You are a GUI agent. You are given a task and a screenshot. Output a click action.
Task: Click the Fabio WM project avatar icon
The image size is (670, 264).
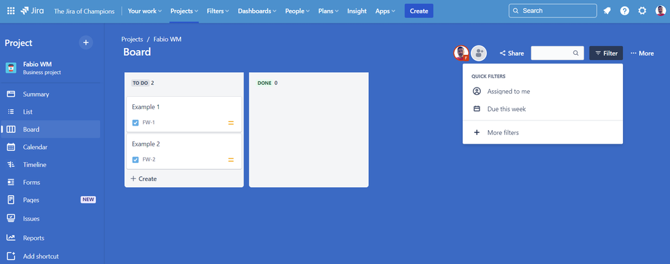(11, 68)
